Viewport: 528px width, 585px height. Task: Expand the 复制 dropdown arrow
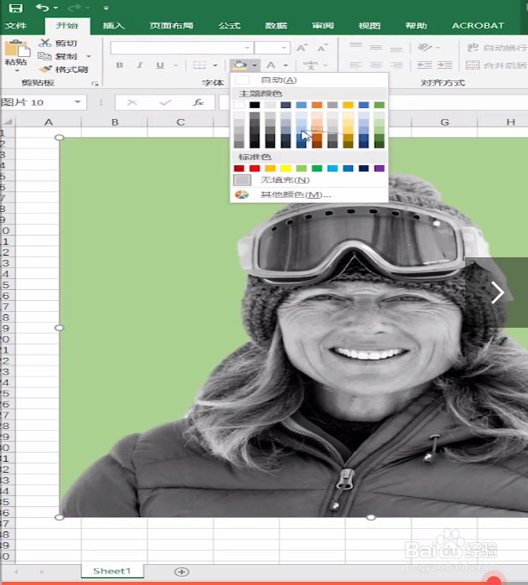pyautogui.click(x=89, y=56)
